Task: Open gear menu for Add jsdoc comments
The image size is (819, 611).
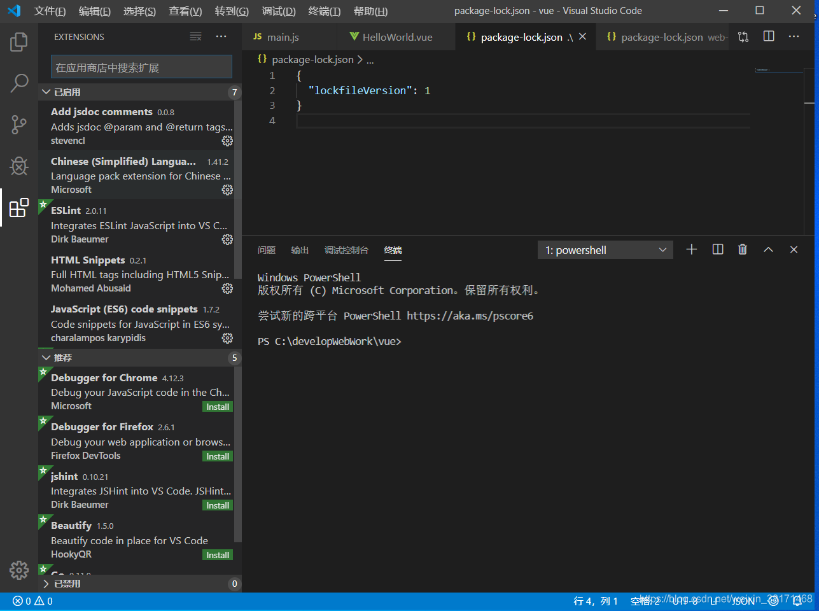Action: [x=227, y=141]
